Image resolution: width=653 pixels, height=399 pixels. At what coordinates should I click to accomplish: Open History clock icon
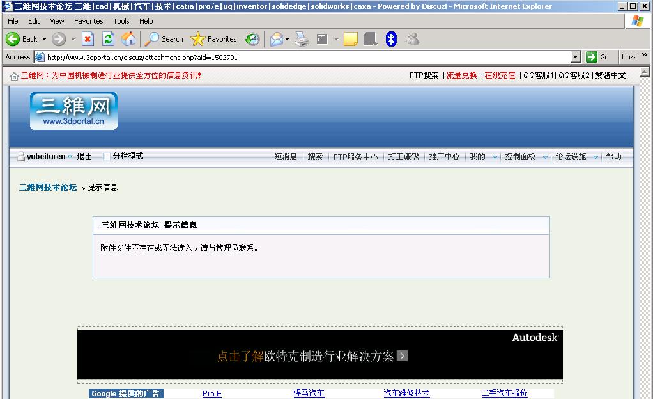(252, 39)
